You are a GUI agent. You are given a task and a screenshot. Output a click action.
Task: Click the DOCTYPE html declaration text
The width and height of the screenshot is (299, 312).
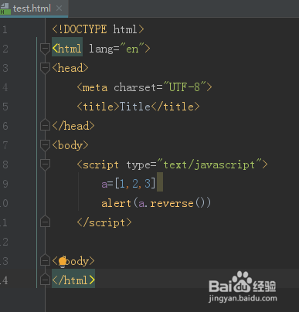tap(98, 29)
